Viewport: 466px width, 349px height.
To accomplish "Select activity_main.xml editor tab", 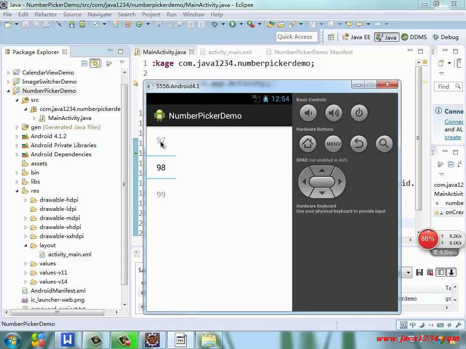I will (x=226, y=52).
